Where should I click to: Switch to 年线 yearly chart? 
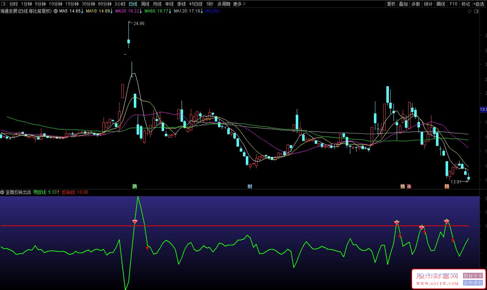coord(169,4)
